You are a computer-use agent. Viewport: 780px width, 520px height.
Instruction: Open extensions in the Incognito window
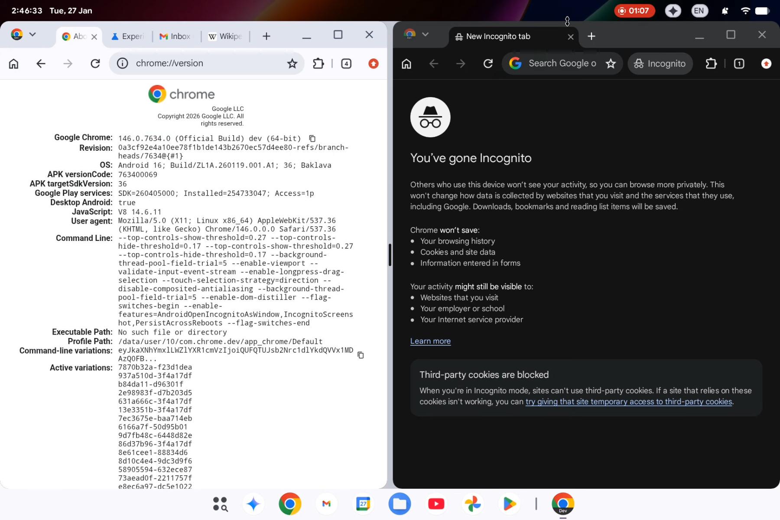[x=711, y=64]
